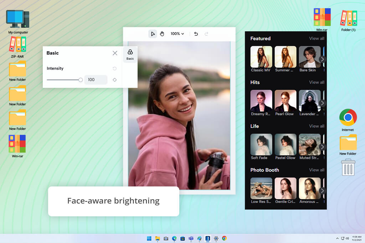365x243 pixels.
Task: Open Microsoft Teams in taskbar
Action: tap(191, 238)
